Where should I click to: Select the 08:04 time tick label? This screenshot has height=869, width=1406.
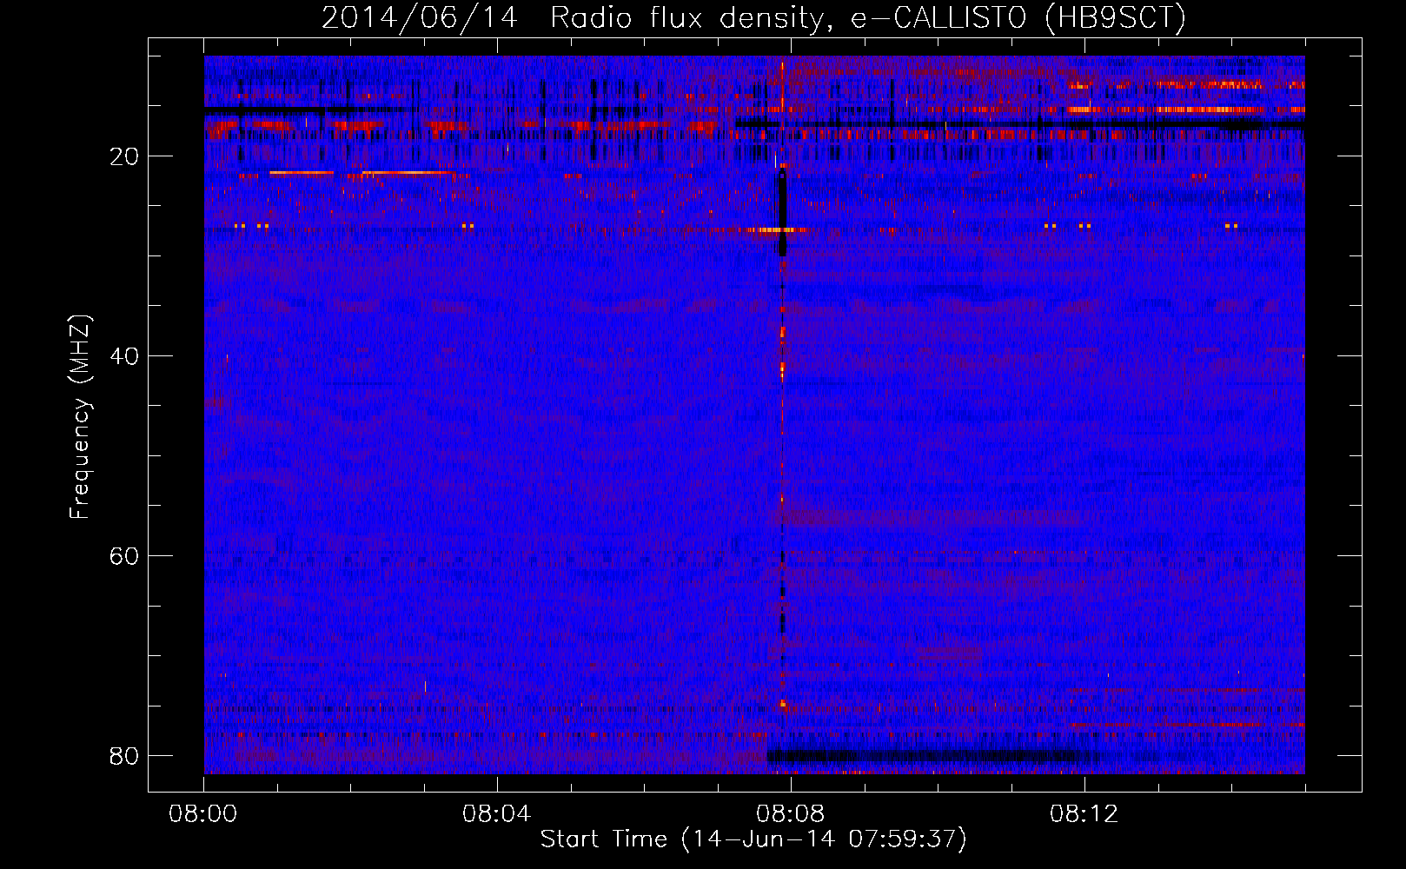[497, 814]
